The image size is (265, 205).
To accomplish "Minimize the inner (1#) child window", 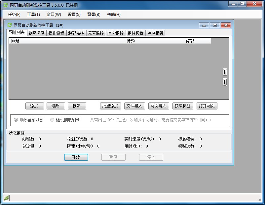I will click(x=204, y=25).
